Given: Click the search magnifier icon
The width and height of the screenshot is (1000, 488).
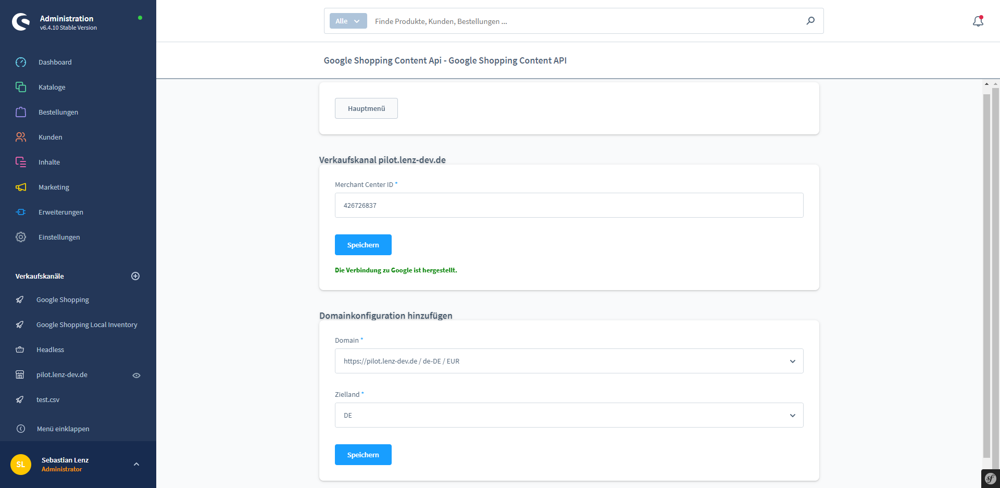Looking at the screenshot, I should coord(810,21).
